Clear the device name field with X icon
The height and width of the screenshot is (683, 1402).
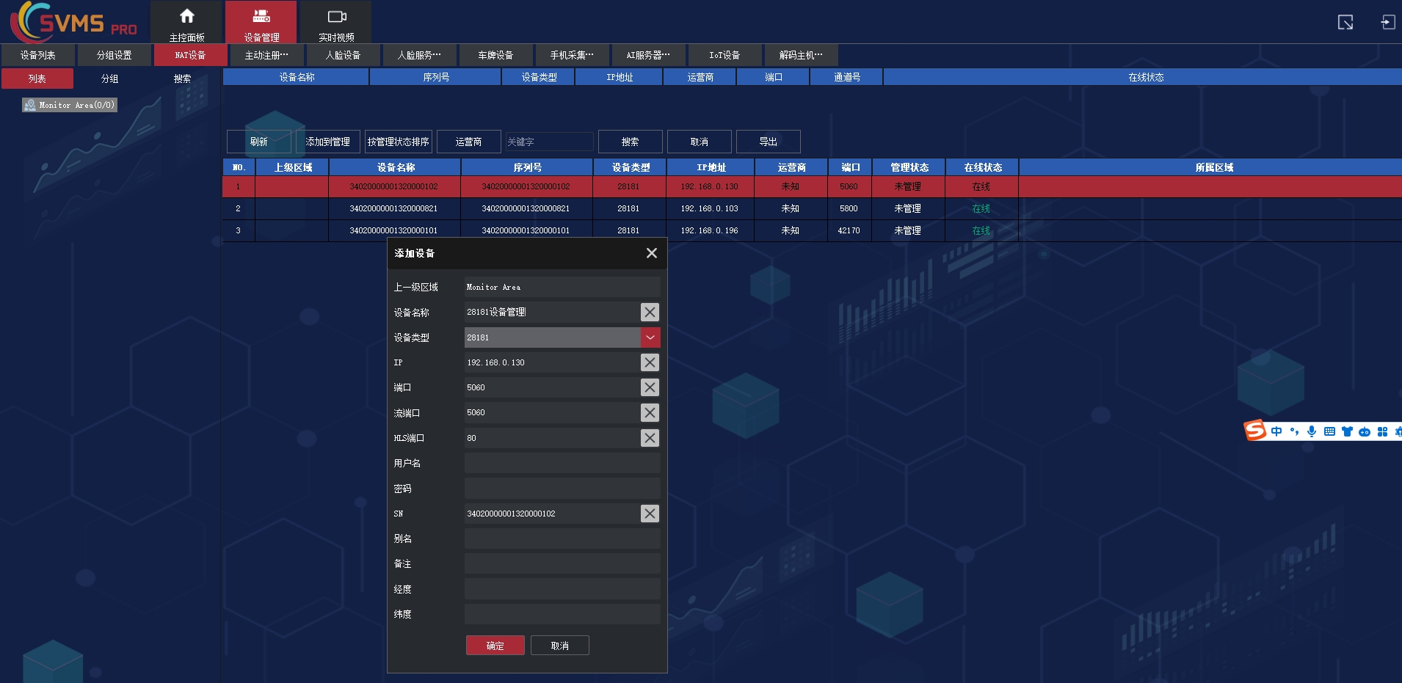click(x=650, y=313)
